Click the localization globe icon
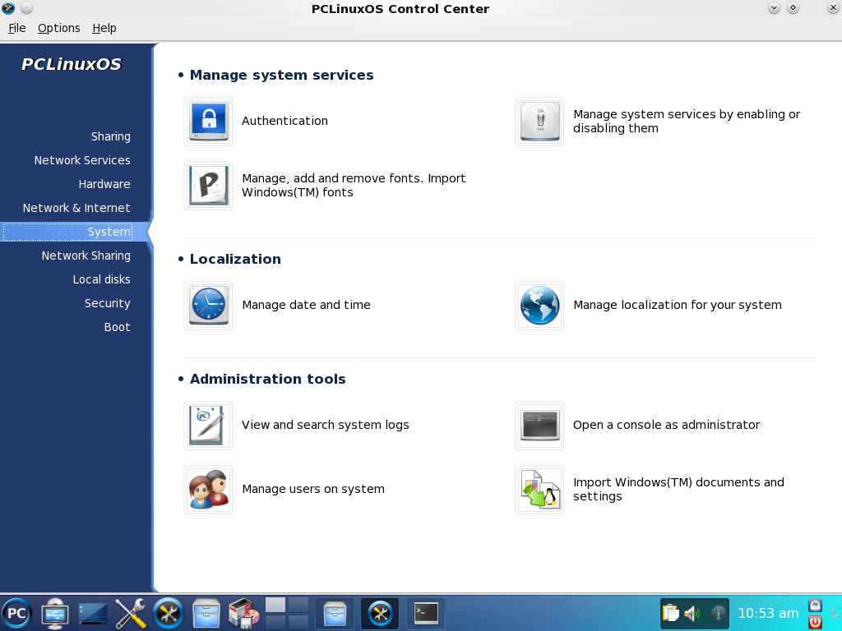 coord(539,306)
